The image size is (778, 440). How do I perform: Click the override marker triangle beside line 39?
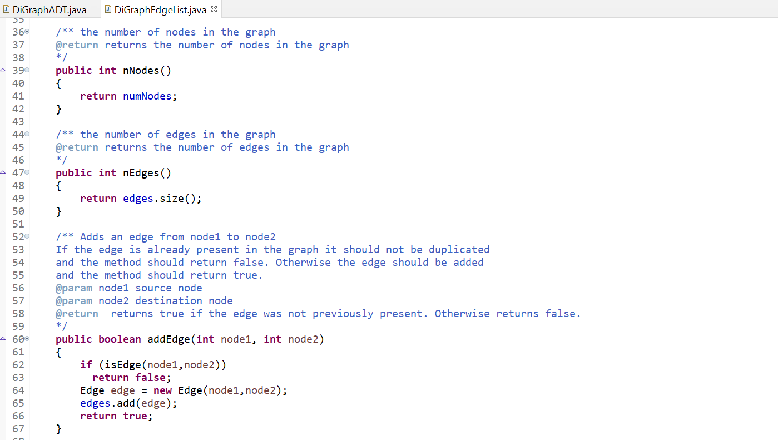[x=3, y=70]
